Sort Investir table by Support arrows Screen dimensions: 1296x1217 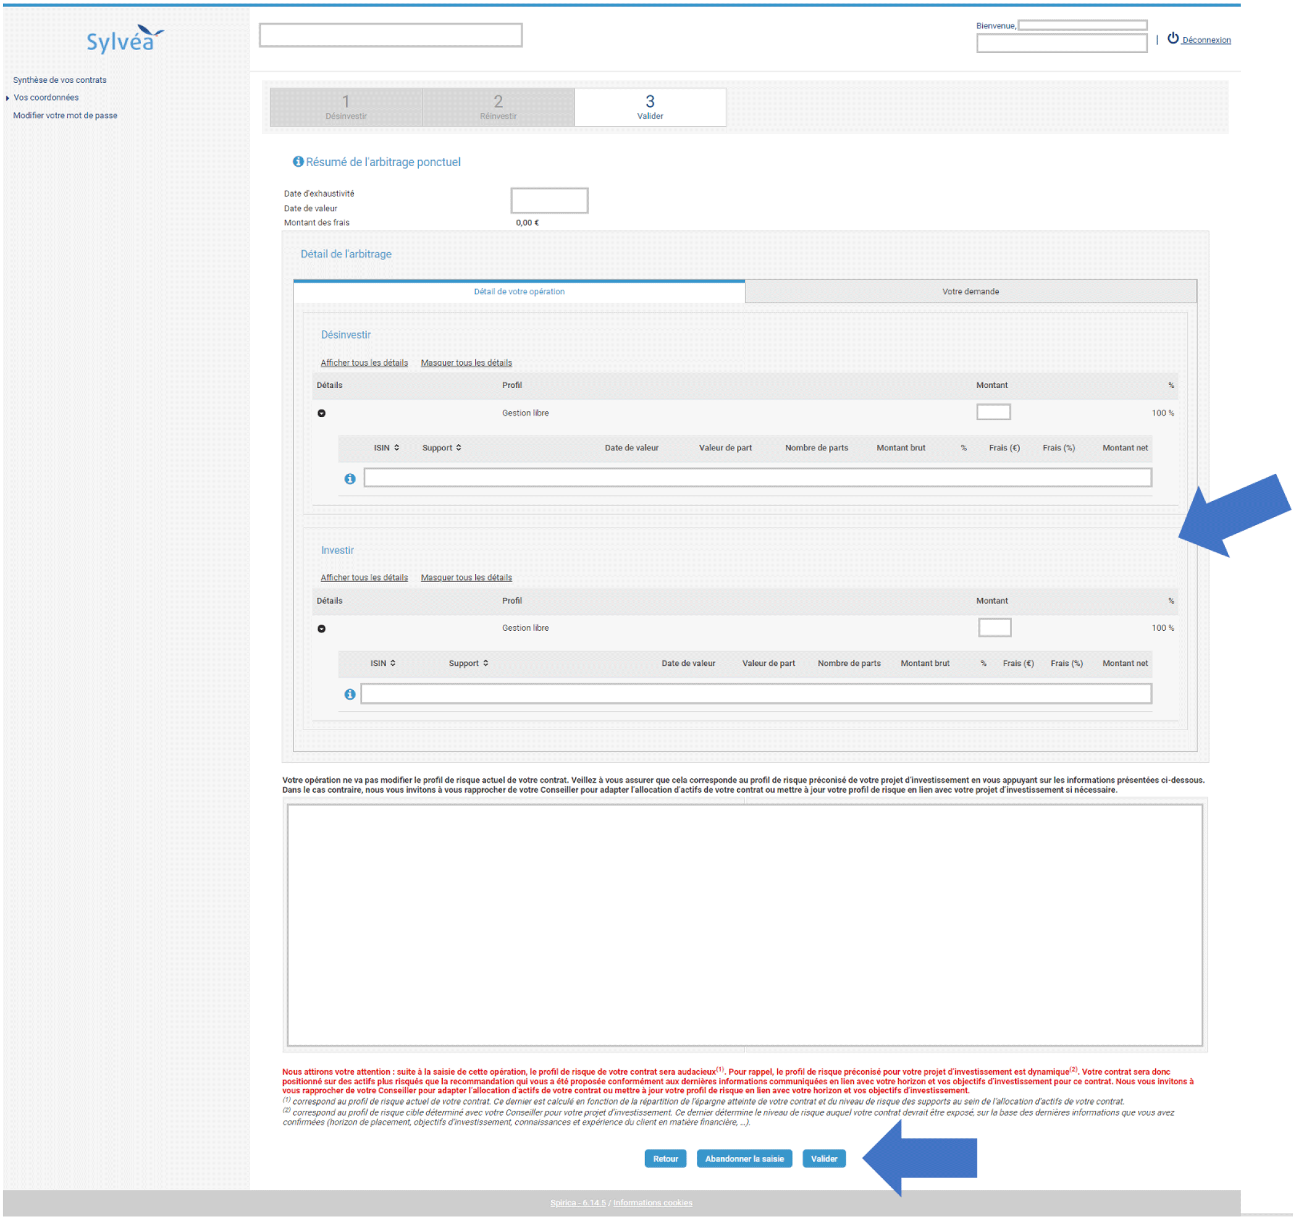(486, 663)
